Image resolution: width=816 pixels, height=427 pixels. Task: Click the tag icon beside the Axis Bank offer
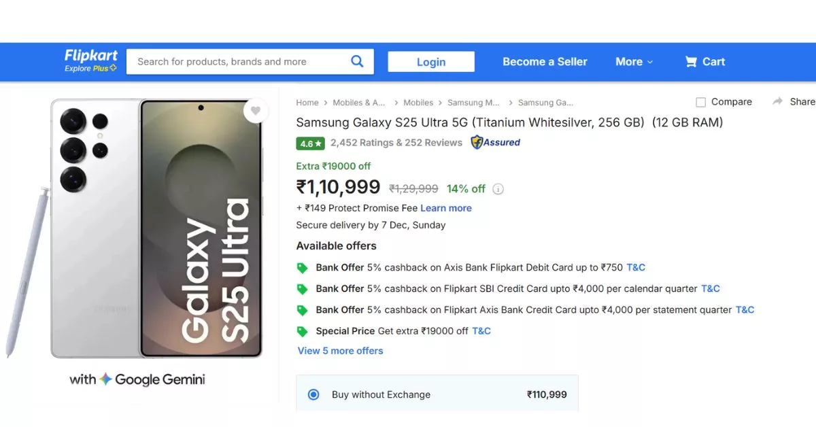coord(303,267)
